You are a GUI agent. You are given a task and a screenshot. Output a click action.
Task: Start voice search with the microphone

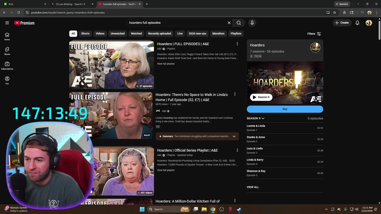(252, 23)
